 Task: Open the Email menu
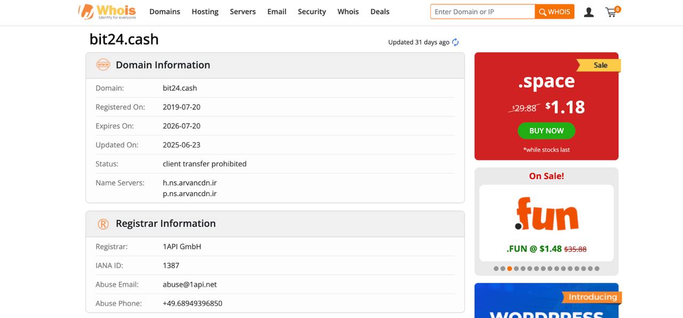(276, 12)
